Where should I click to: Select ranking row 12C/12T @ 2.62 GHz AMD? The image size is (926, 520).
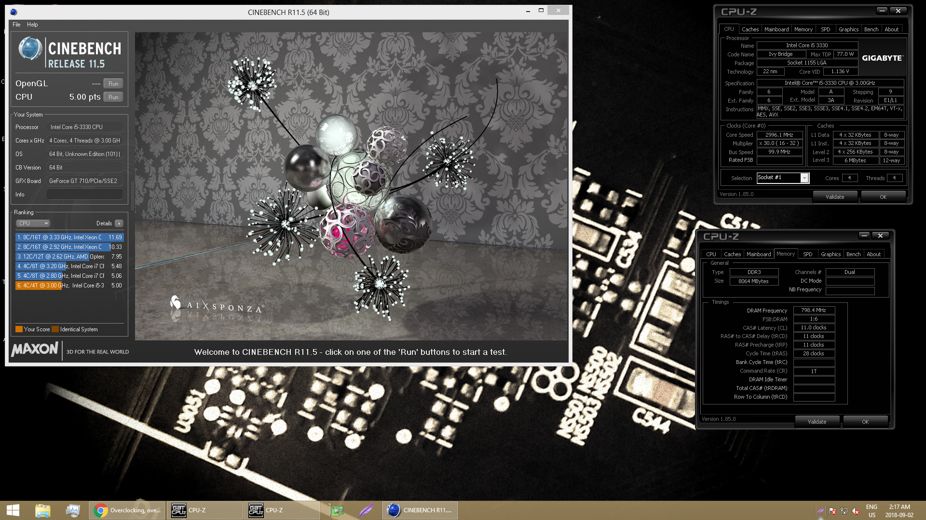point(69,257)
